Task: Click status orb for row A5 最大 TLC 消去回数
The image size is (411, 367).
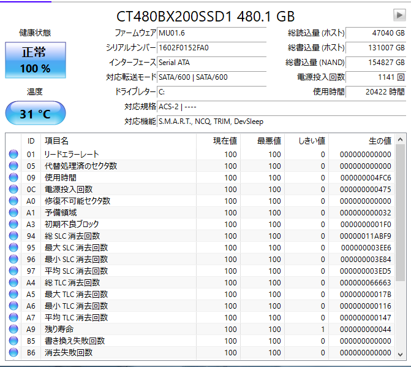Action: 13,294
